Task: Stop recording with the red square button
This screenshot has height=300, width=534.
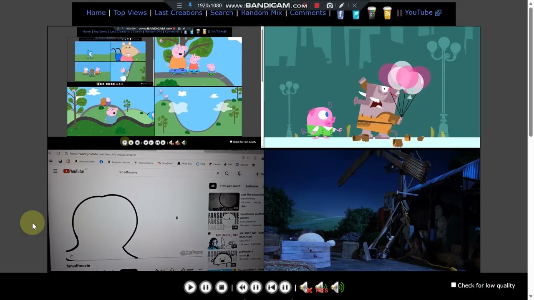Action: point(317,5)
